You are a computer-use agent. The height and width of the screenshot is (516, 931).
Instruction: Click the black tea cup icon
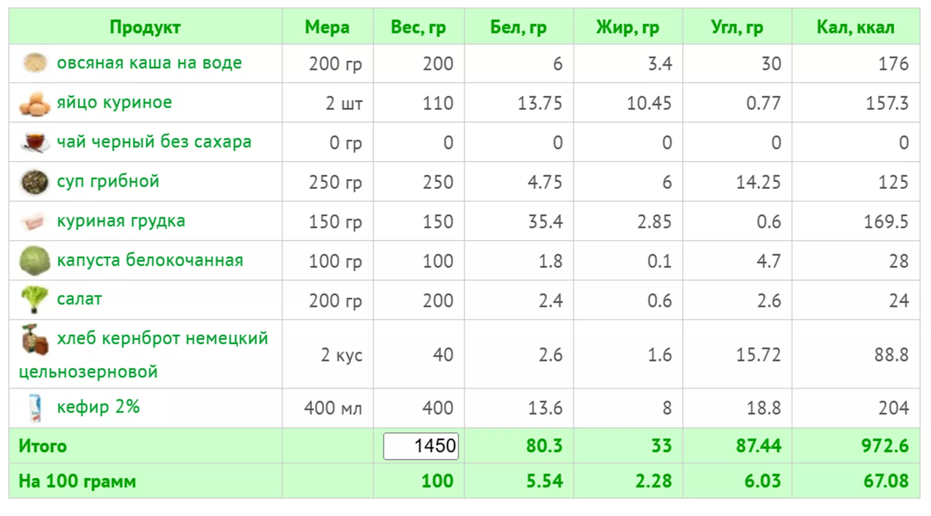pyautogui.click(x=34, y=142)
